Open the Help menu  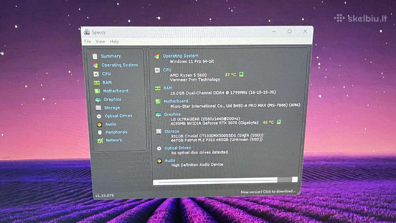point(115,42)
